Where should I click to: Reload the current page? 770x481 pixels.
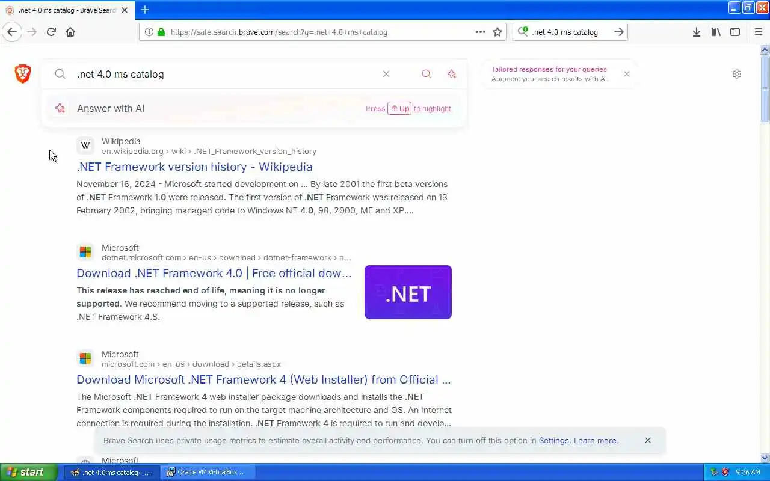[x=51, y=32]
